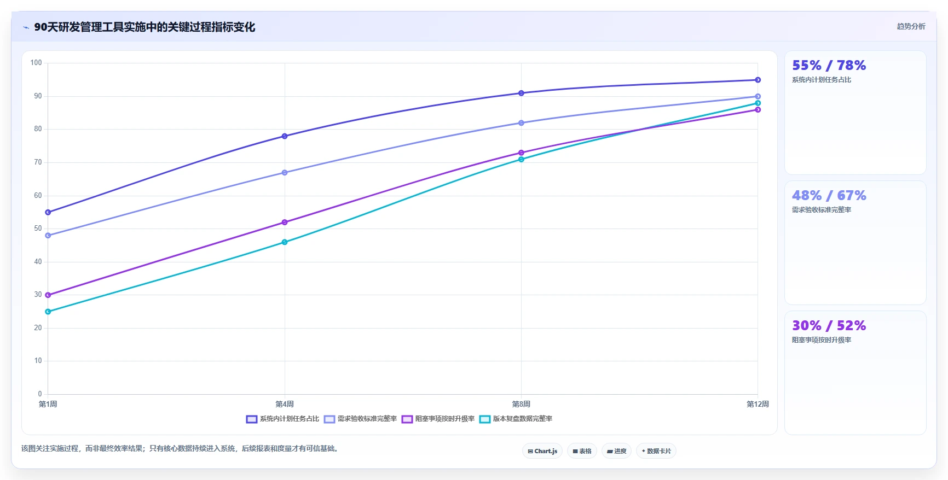948x480 pixels.
Task: Click the 数据卡片 tag chip
Action: (x=656, y=451)
